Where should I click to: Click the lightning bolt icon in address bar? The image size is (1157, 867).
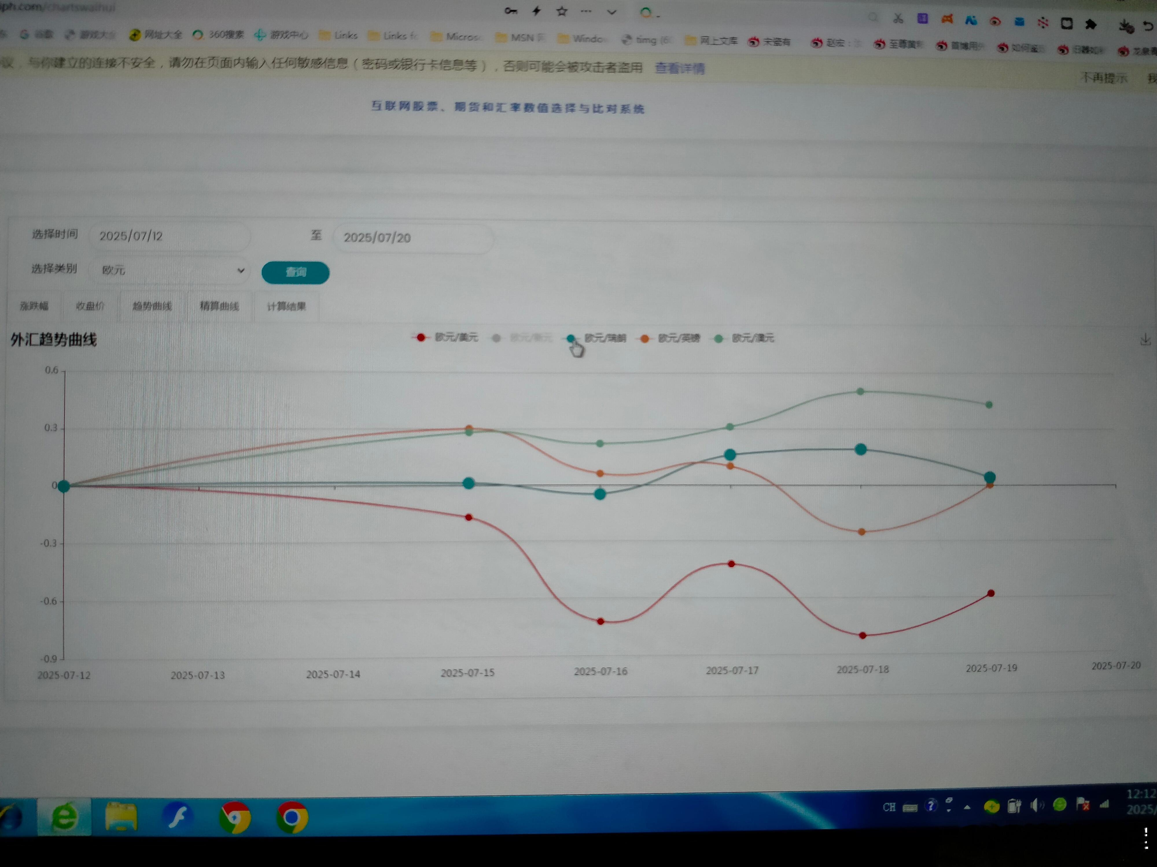click(537, 11)
